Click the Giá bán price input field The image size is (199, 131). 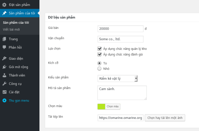(120, 29)
